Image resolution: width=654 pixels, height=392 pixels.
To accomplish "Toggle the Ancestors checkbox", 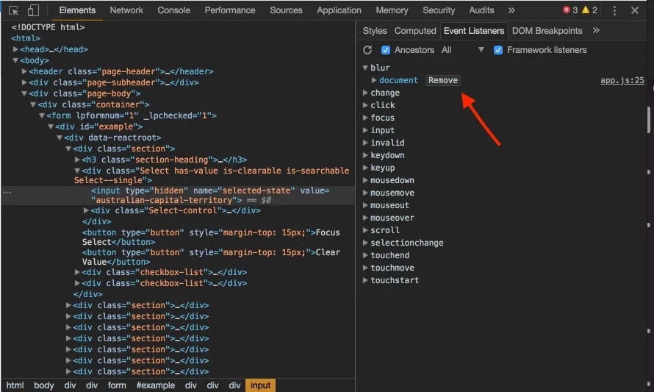I will tap(386, 50).
